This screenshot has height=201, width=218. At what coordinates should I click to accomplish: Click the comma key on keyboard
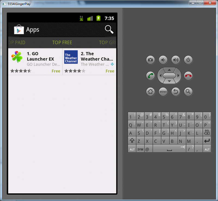click(199, 149)
